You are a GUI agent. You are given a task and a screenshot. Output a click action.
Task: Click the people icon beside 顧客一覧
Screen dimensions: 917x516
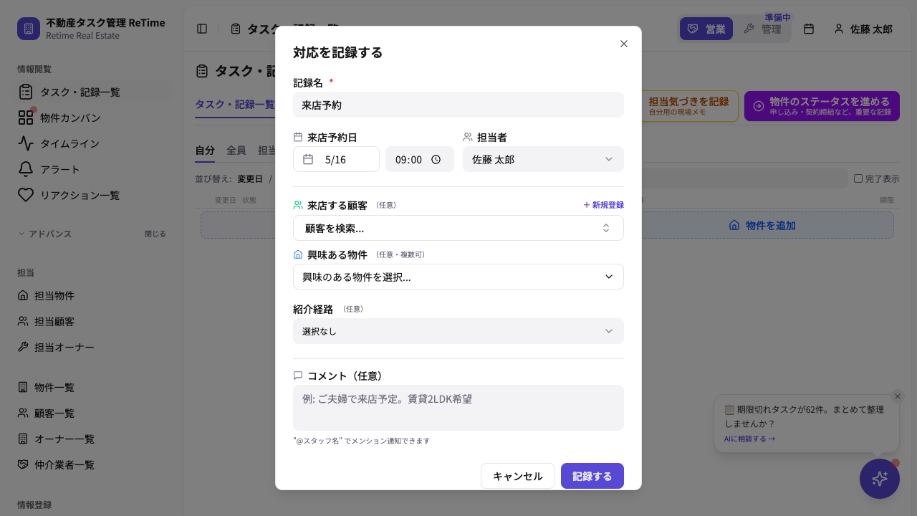click(x=23, y=413)
